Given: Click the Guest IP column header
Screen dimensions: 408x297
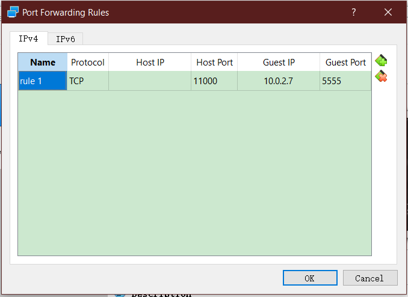Looking at the screenshot, I should (x=279, y=62).
